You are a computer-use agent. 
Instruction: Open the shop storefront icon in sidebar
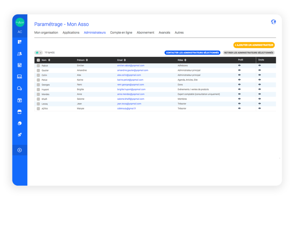[x=20, y=112]
